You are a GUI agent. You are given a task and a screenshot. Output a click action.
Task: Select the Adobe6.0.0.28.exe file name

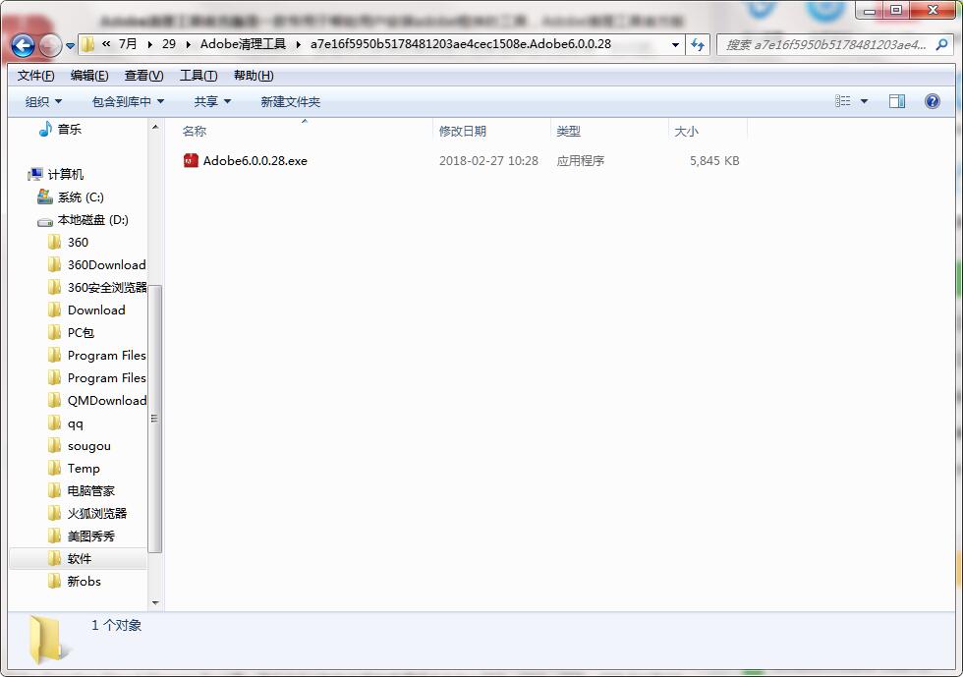255,161
